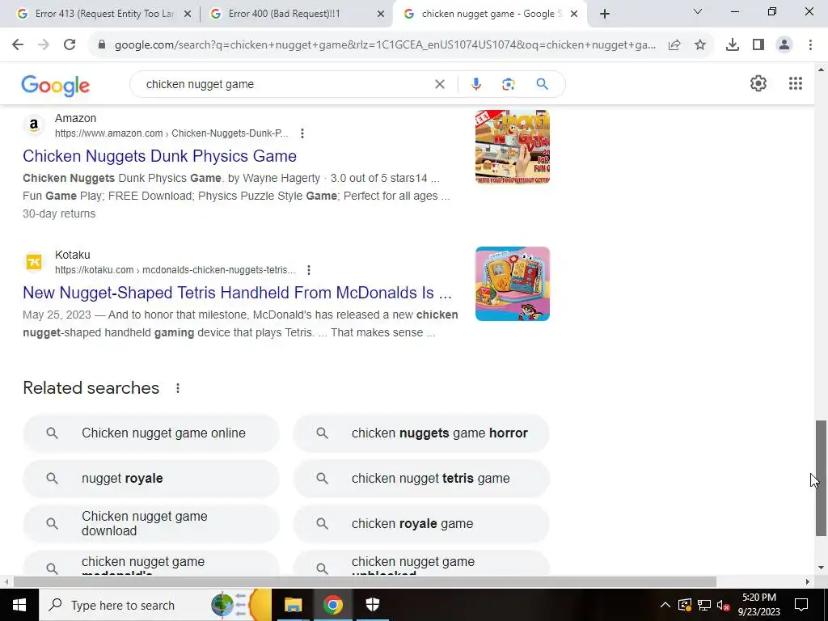The image size is (828, 621).
Task: Click the horizontal scrollbar thumb
Action: (365, 582)
